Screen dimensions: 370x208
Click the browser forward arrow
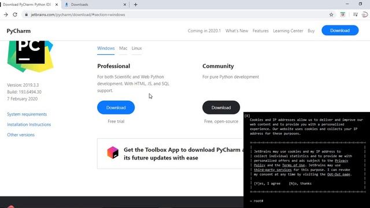click(6, 14)
